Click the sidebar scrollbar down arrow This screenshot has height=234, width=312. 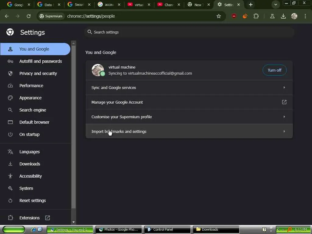[73, 222]
